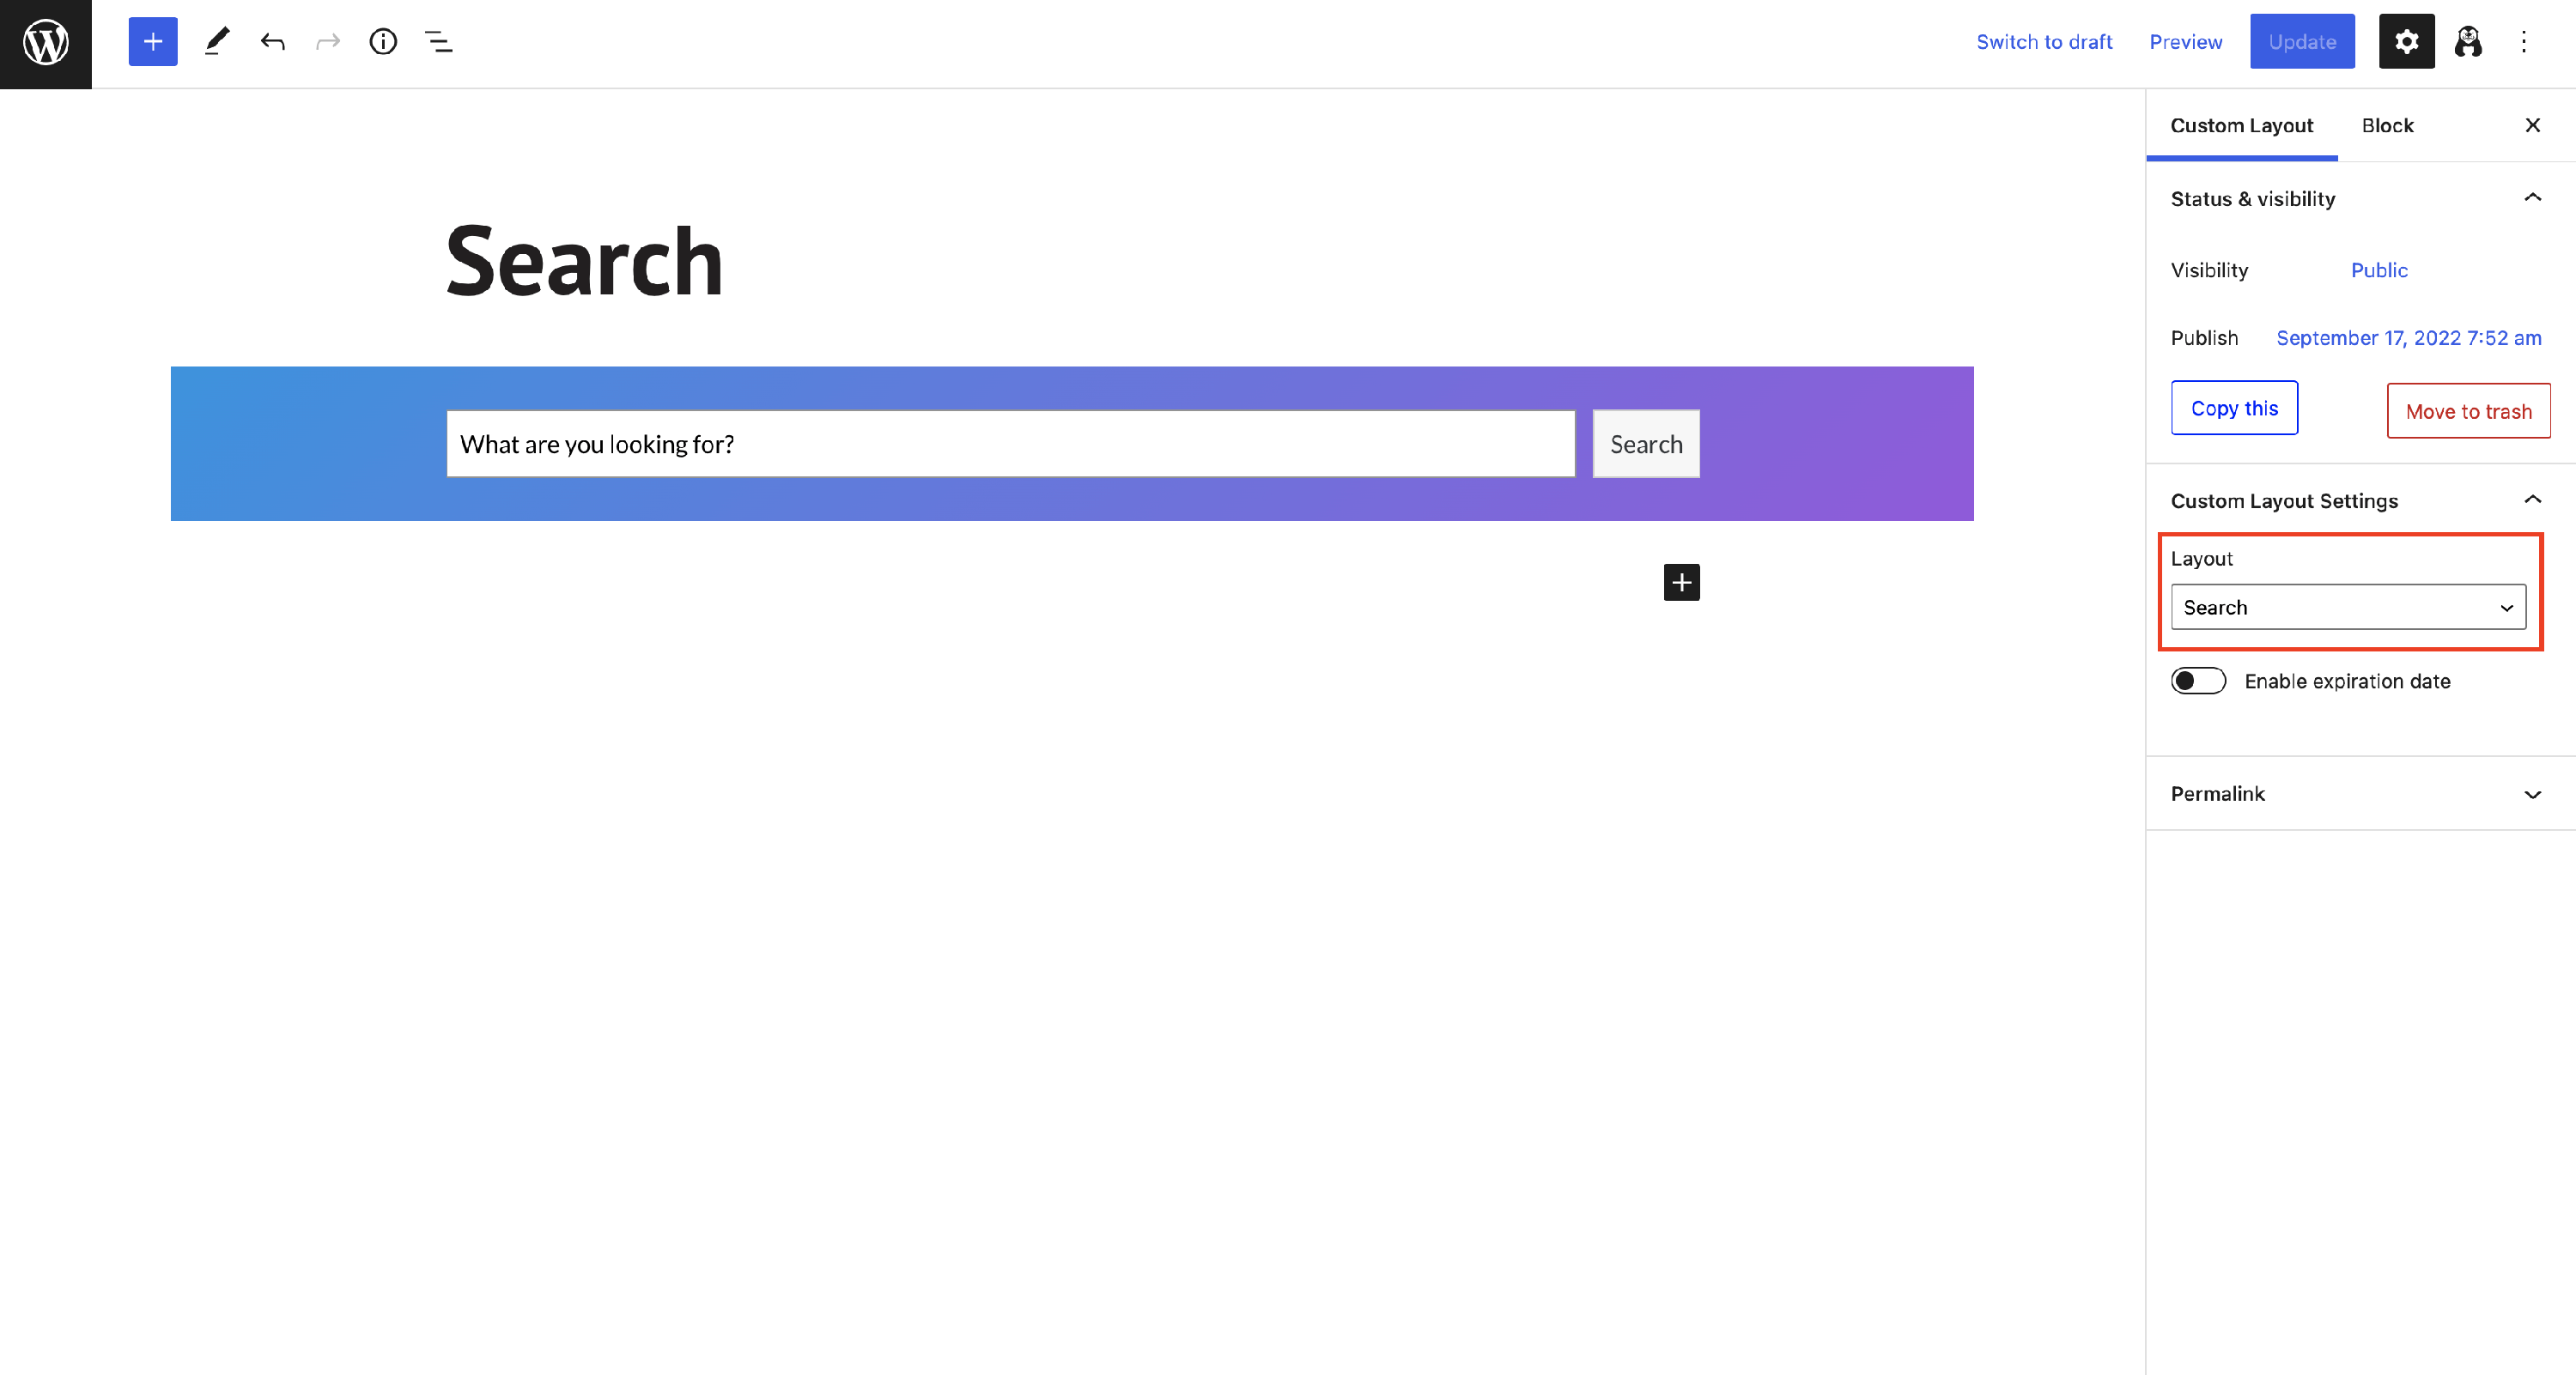The width and height of the screenshot is (2576, 1375).
Task: Open the document details info icon
Action: pyautogui.click(x=383, y=42)
